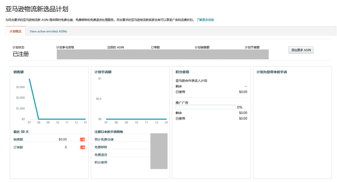The width and height of the screenshot is (337, 182).
Task: Click the teal sales trend line peak
Action: [x=29, y=79]
